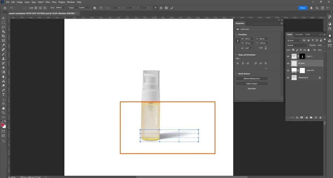This screenshot has height=178, width=333.
Task: Toggle between free transform and warp modes
Action: (x=155, y=8)
